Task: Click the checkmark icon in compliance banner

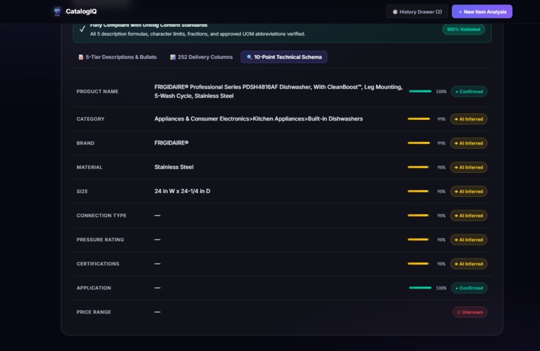Action: tap(82, 29)
